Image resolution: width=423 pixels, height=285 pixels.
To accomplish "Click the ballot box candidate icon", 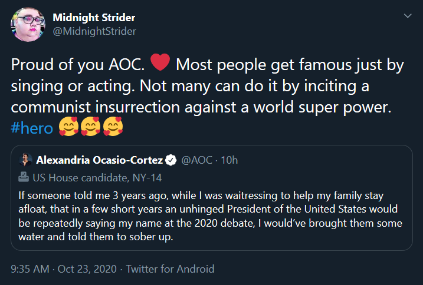I will click(x=24, y=177).
